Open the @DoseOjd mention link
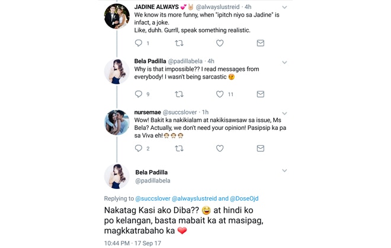This screenshot has width=391, height=248. pyautogui.click(x=244, y=198)
